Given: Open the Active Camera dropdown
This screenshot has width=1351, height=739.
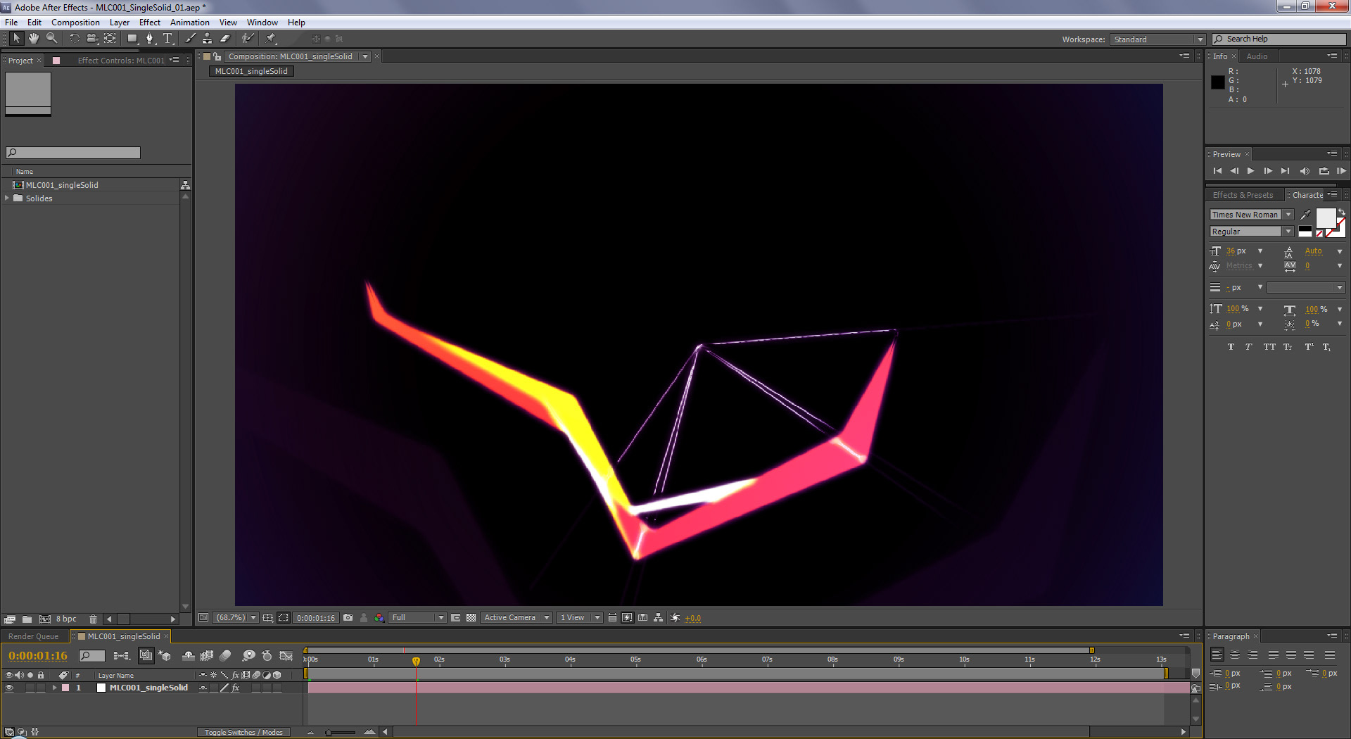Looking at the screenshot, I should click(516, 618).
